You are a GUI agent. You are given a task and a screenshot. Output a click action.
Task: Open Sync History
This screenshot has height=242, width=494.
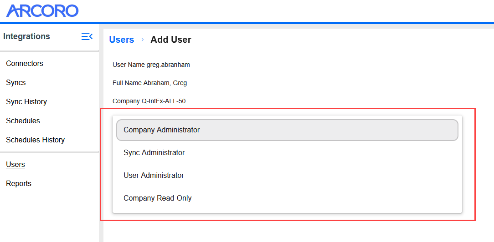[26, 102]
